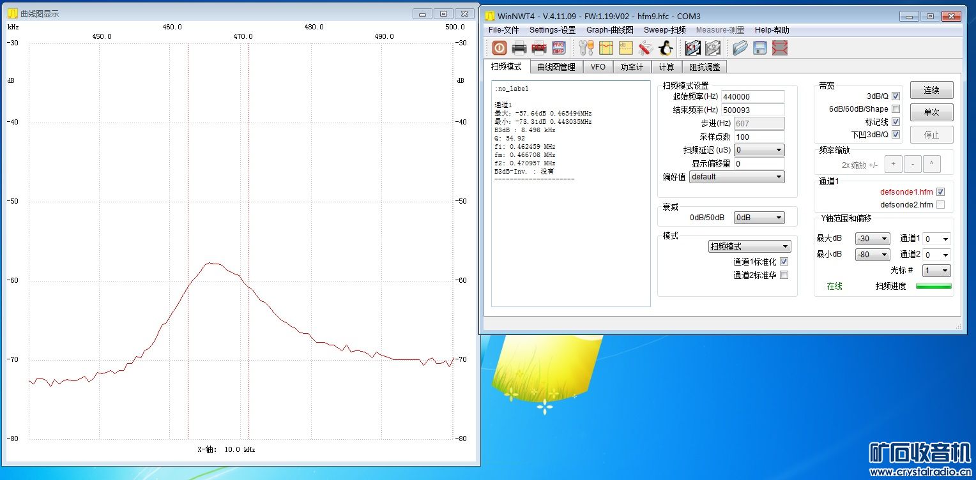The image size is (976, 480).
Task: Click the Swiss army knife toolbar icon
Action: click(645, 48)
